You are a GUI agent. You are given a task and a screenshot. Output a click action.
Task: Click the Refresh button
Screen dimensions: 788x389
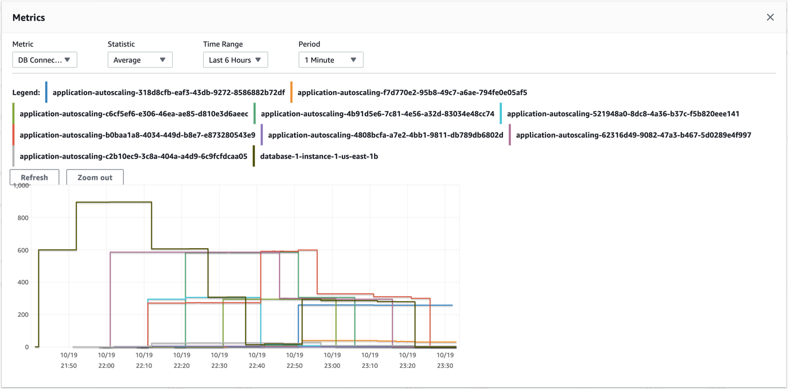pos(34,178)
